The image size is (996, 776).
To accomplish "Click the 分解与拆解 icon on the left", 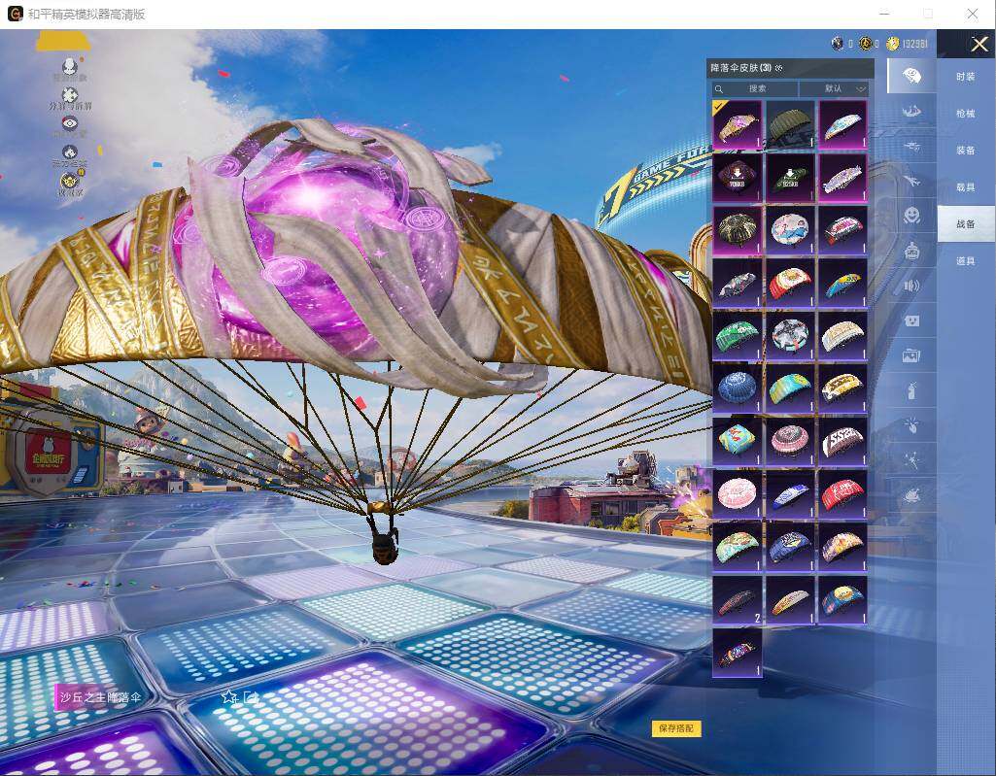I will click(69, 94).
